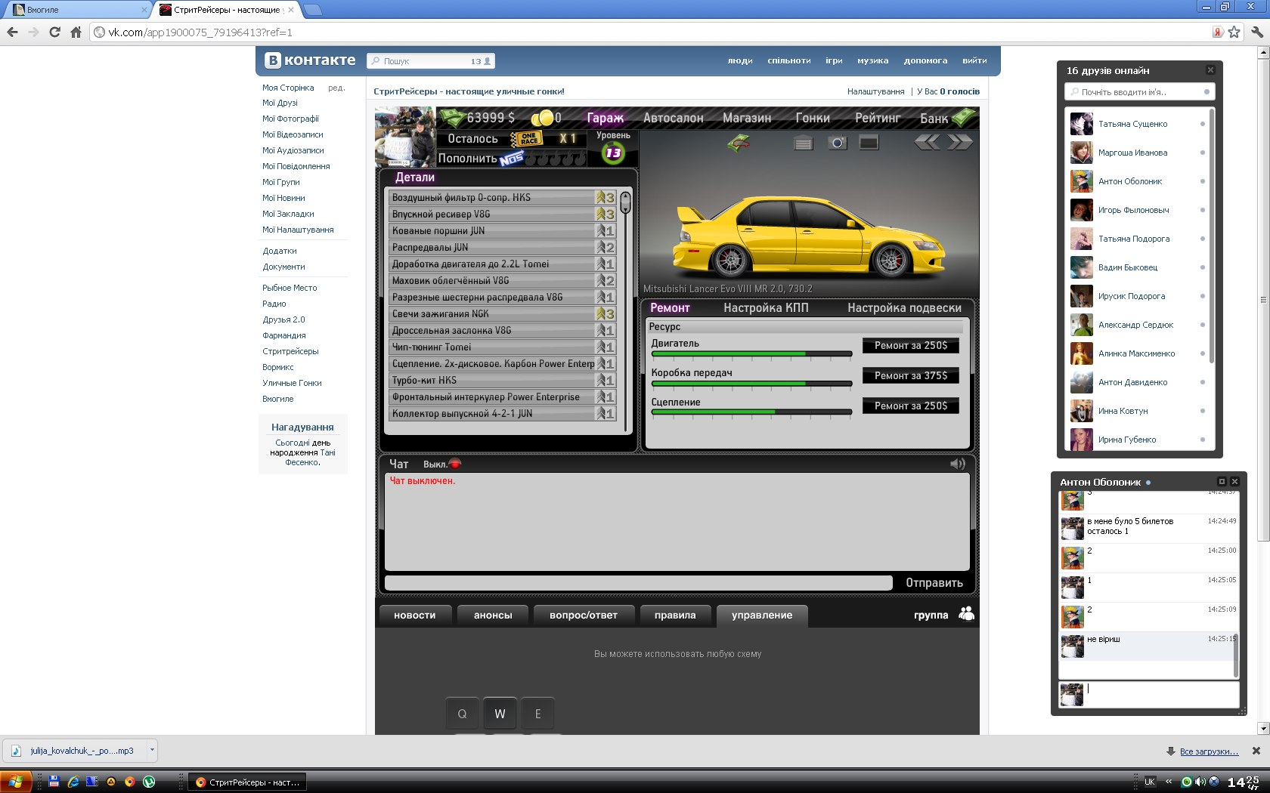Toggle the chat on/off red indicator
Image resolution: width=1270 pixels, height=793 pixels.
click(x=455, y=464)
